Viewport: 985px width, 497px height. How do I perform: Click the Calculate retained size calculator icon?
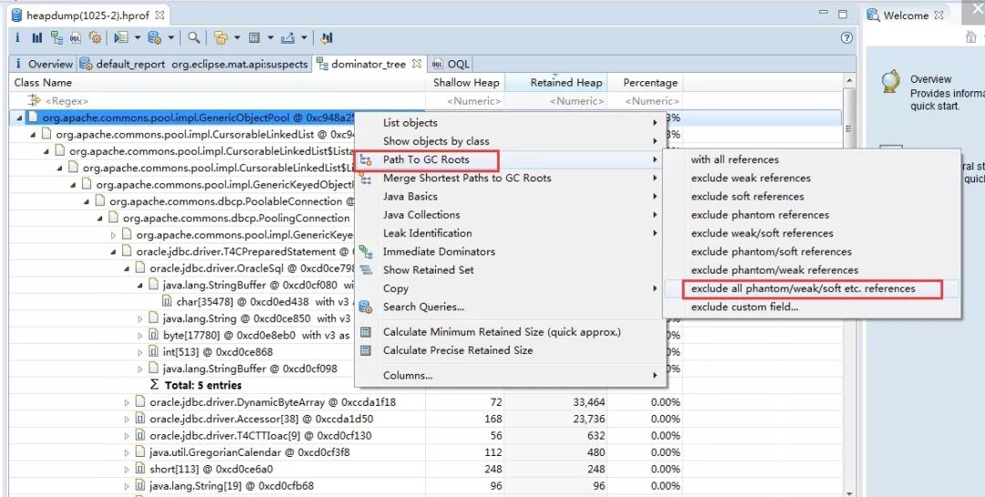[254, 37]
